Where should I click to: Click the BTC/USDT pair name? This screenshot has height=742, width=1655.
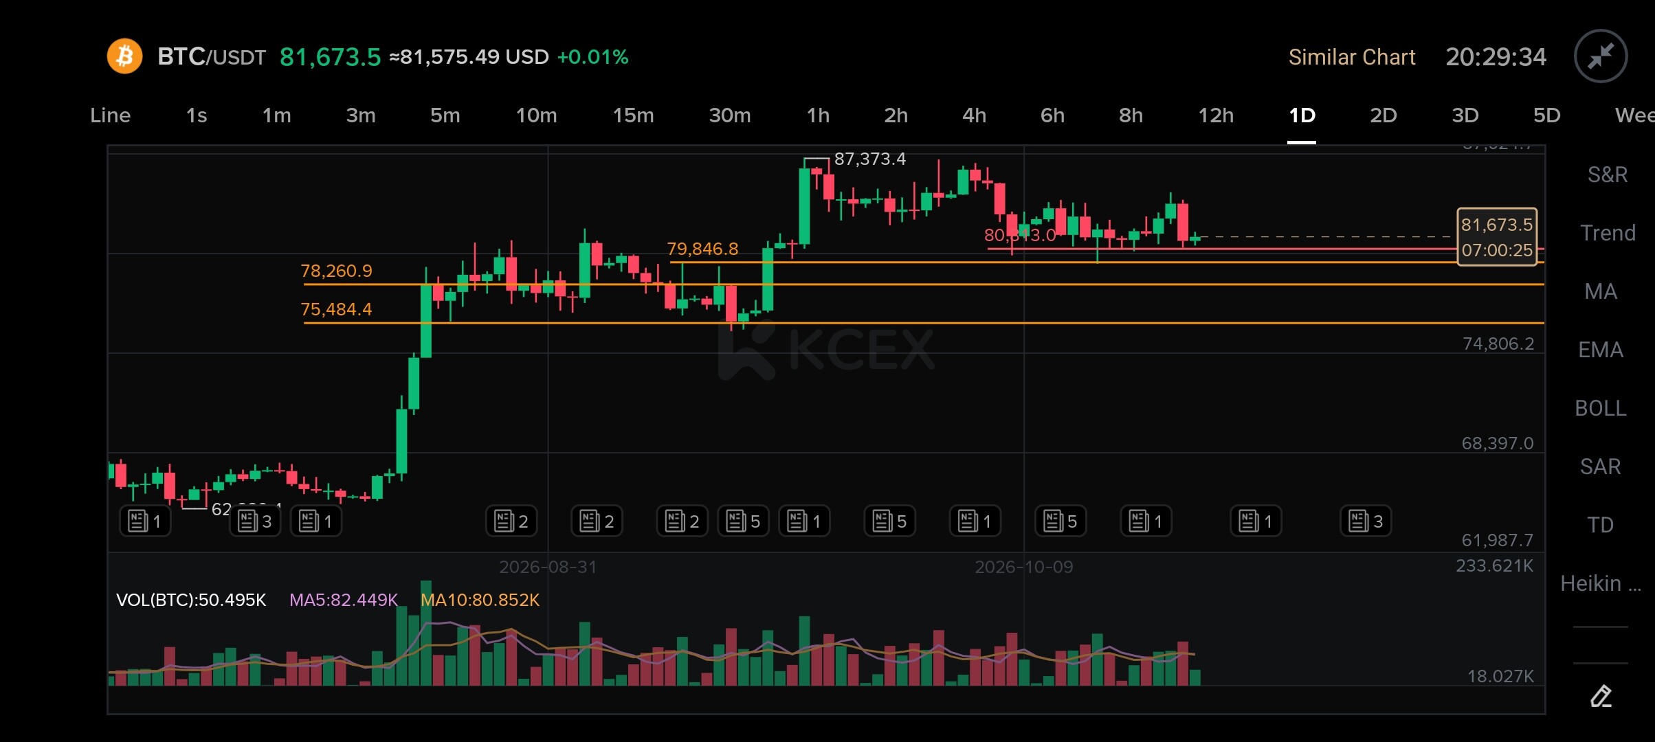click(211, 56)
